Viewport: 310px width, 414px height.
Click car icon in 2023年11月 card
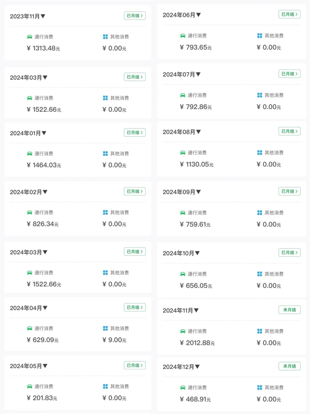coord(30,37)
